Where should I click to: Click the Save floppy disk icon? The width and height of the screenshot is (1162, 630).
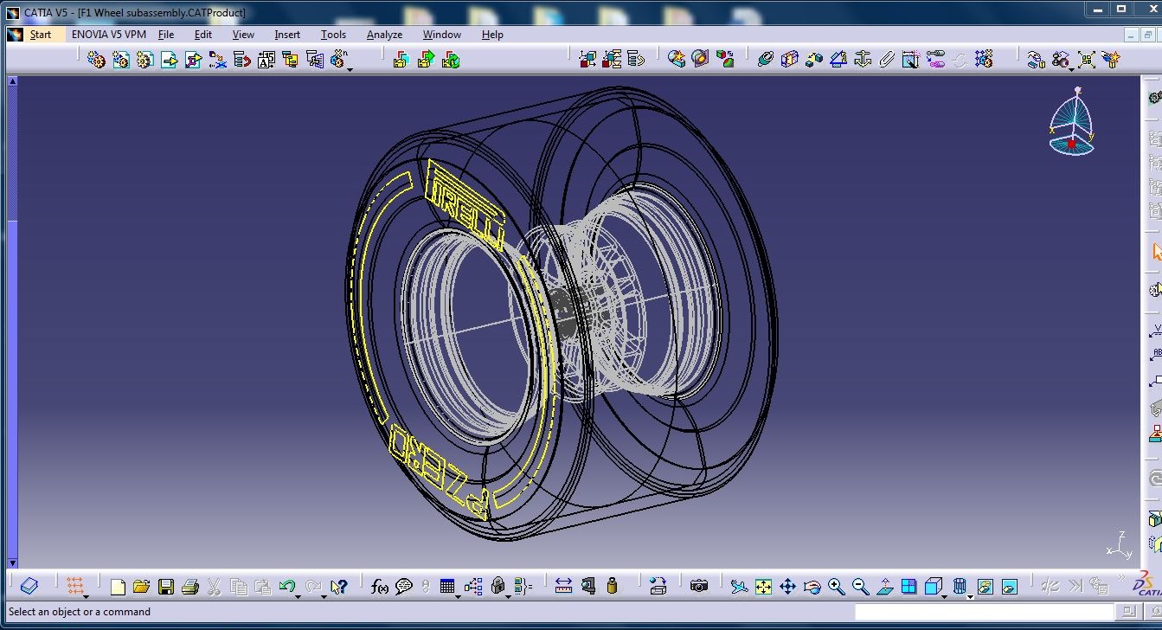166,587
